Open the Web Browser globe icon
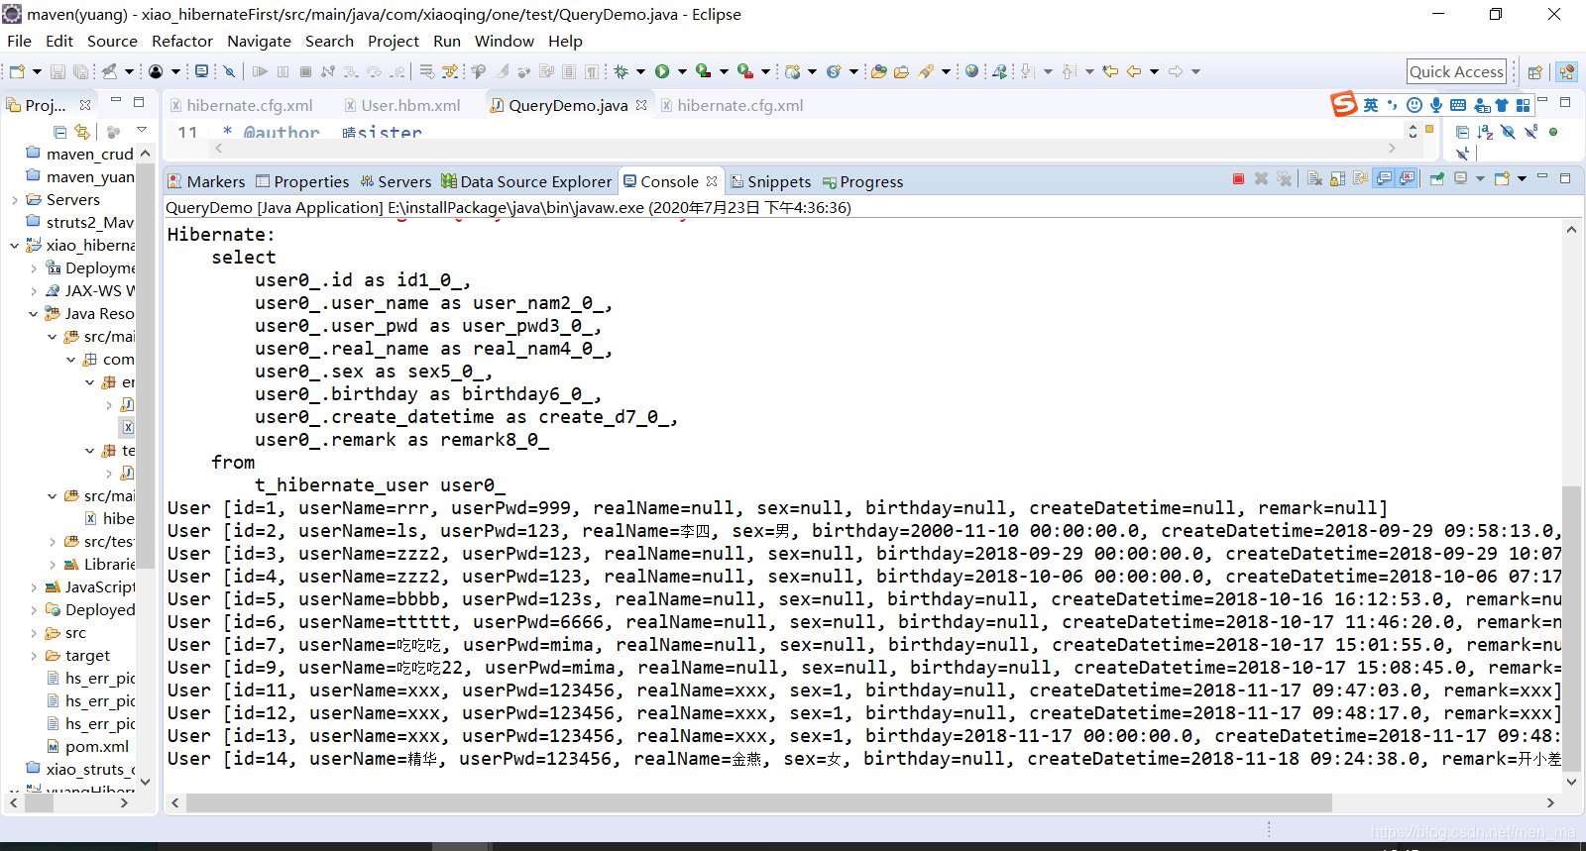 971,71
